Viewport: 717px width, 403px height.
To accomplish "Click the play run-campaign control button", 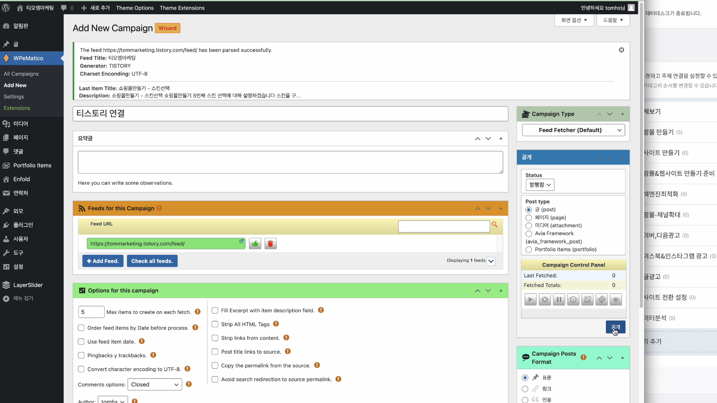I will 530,299.
